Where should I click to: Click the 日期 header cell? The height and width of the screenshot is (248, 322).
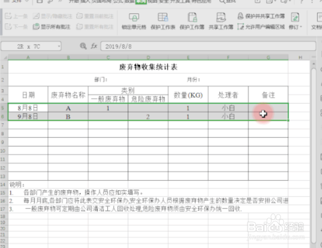click(x=28, y=95)
